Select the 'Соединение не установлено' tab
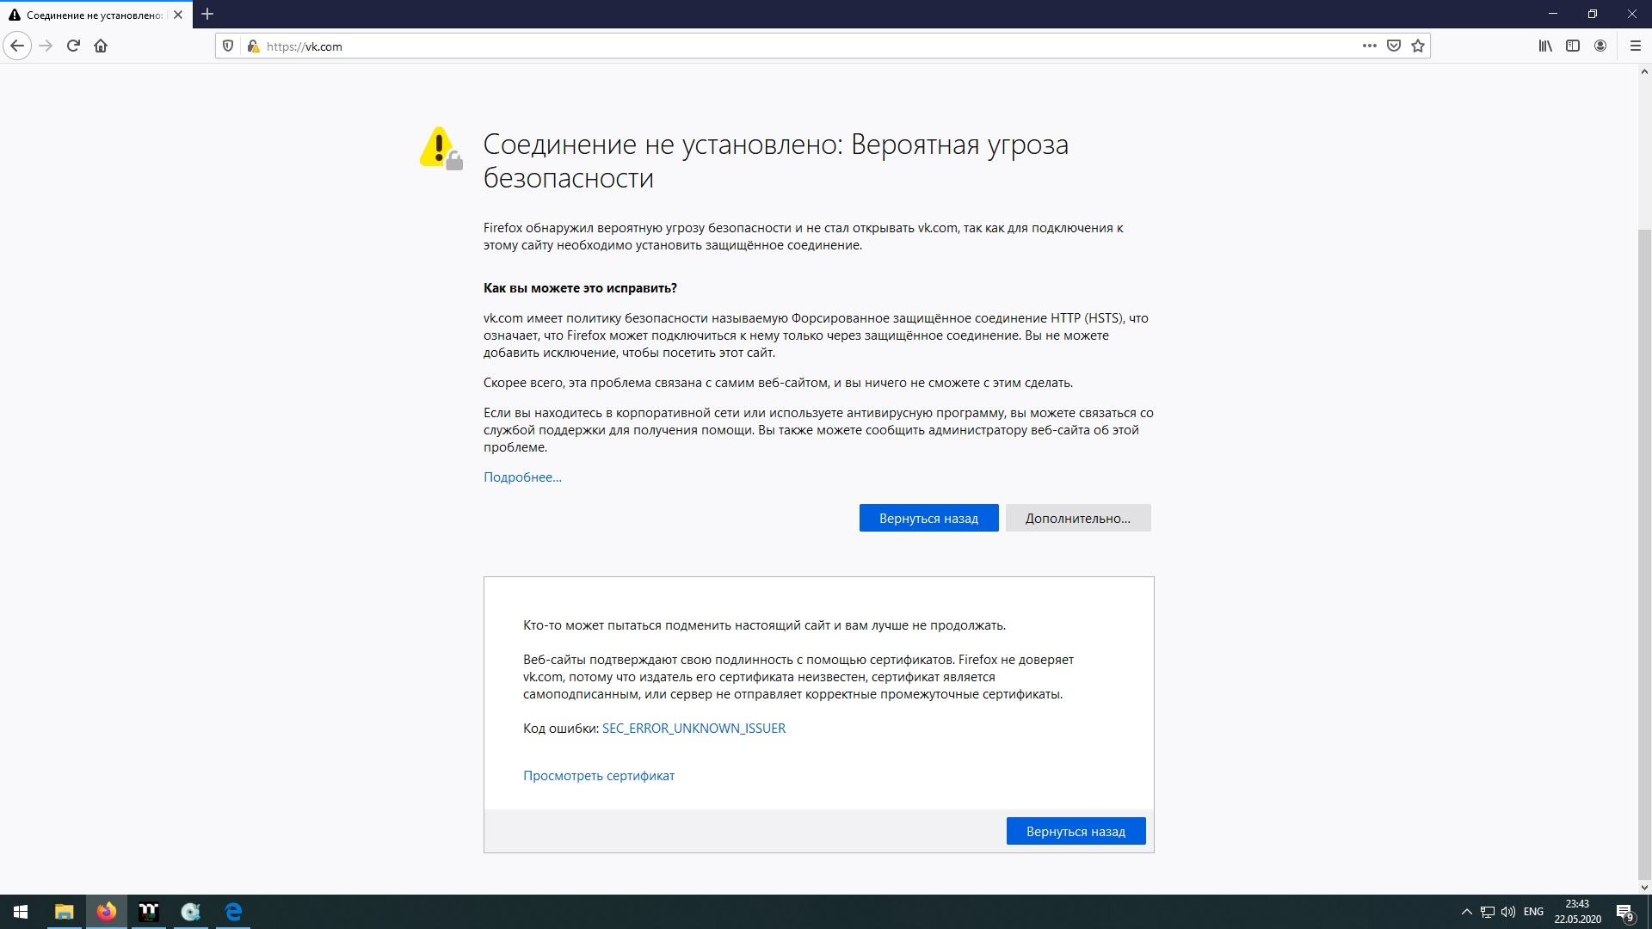The width and height of the screenshot is (1652, 929). pyautogui.click(x=96, y=15)
